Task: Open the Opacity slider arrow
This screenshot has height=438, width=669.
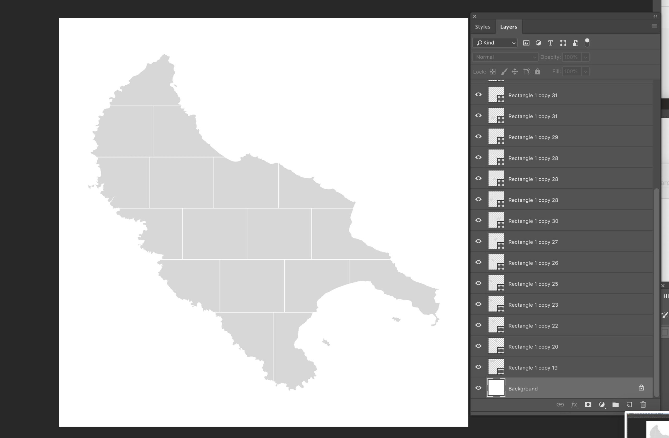Action: 586,57
